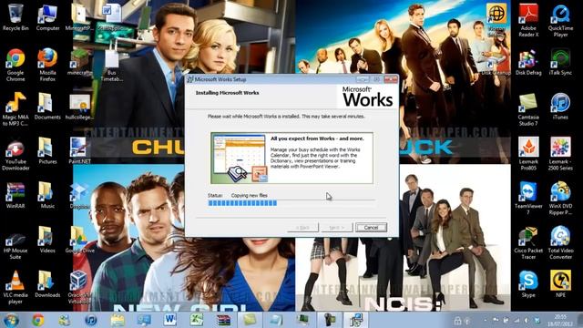Open WinX DVD Ripper shortcut

tap(560, 199)
